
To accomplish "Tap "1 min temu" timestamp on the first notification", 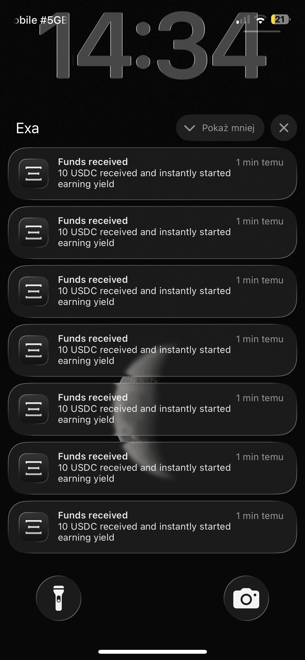I will (x=259, y=162).
